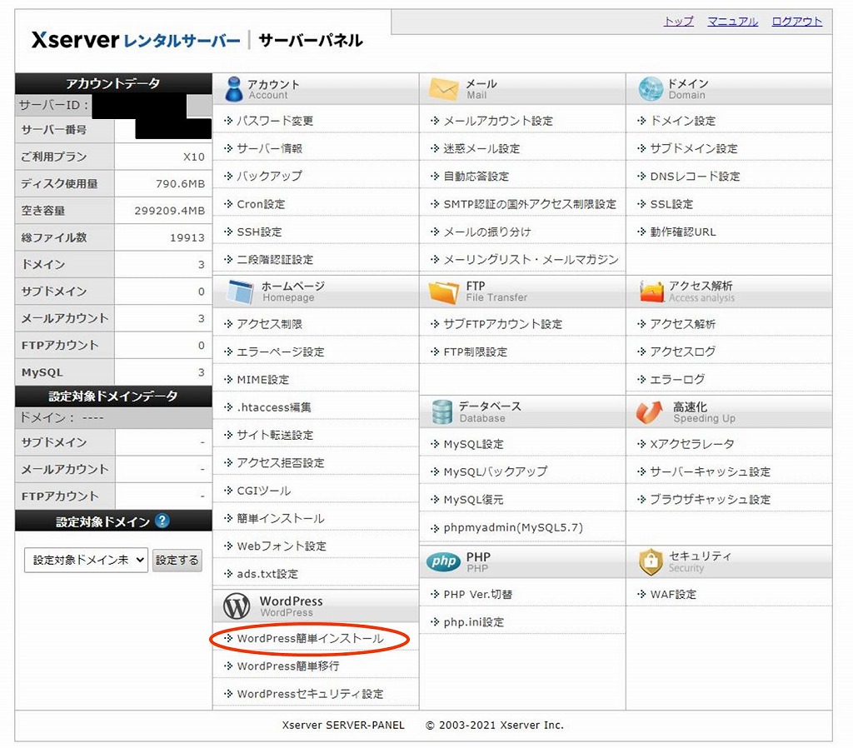Open SMTP認証の国外アクセス制限設定
The width and height of the screenshot is (853, 748).
[x=530, y=204]
